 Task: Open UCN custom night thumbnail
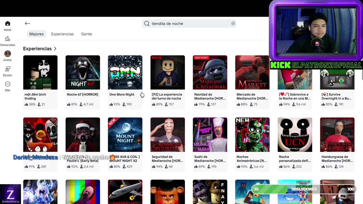(295, 135)
